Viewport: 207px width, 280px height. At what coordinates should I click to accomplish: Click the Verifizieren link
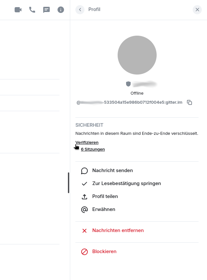pos(87,143)
